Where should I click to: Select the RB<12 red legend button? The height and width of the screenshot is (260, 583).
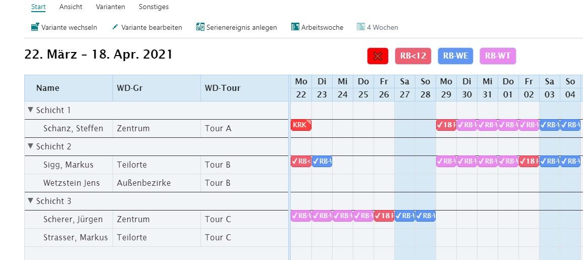coord(413,56)
